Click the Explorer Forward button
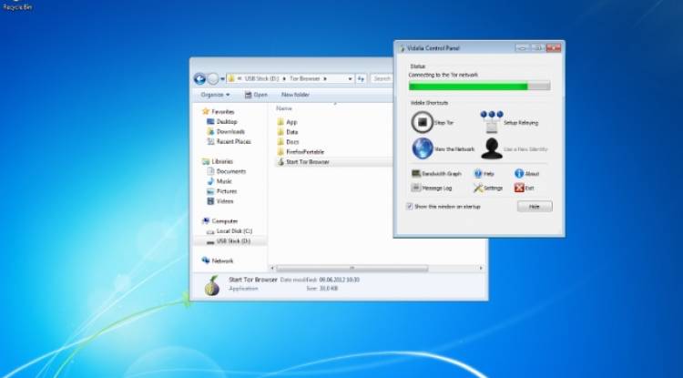This screenshot has height=378, width=683. pyautogui.click(x=212, y=79)
